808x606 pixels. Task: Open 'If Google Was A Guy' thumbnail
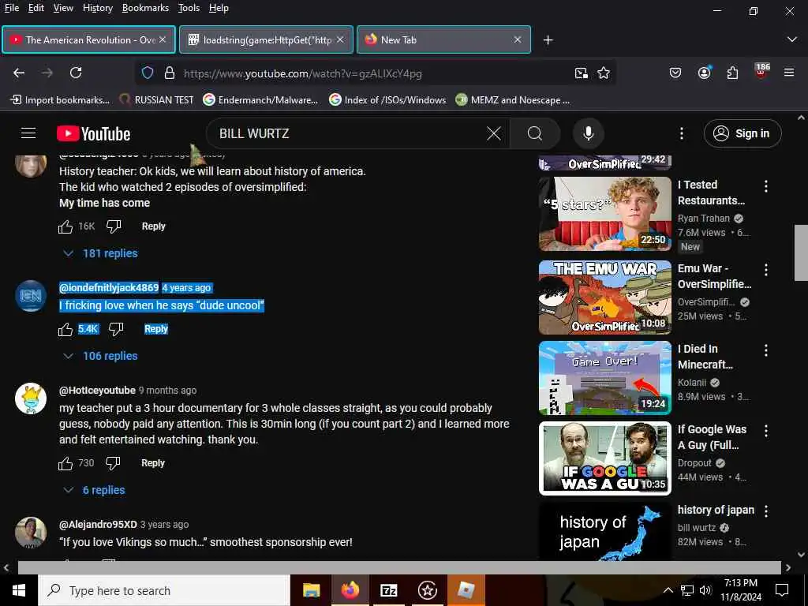(605, 458)
